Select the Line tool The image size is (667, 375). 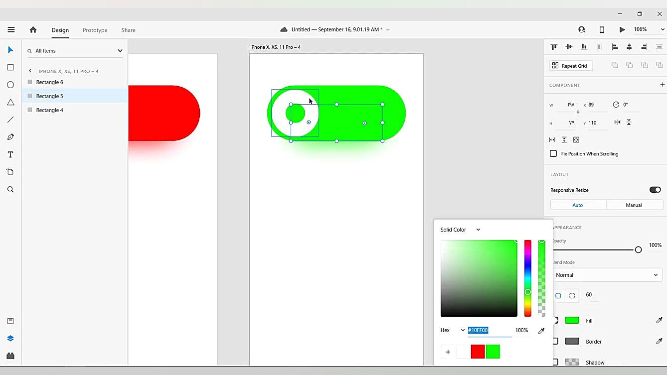(10, 120)
